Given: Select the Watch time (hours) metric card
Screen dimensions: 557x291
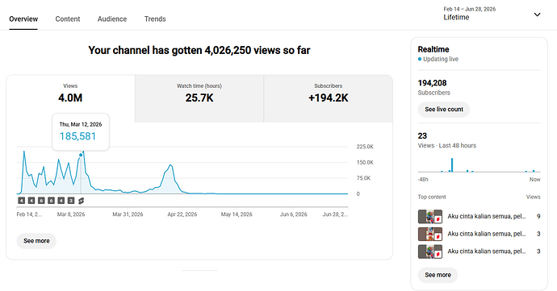Looking at the screenshot, I should click(x=199, y=98).
